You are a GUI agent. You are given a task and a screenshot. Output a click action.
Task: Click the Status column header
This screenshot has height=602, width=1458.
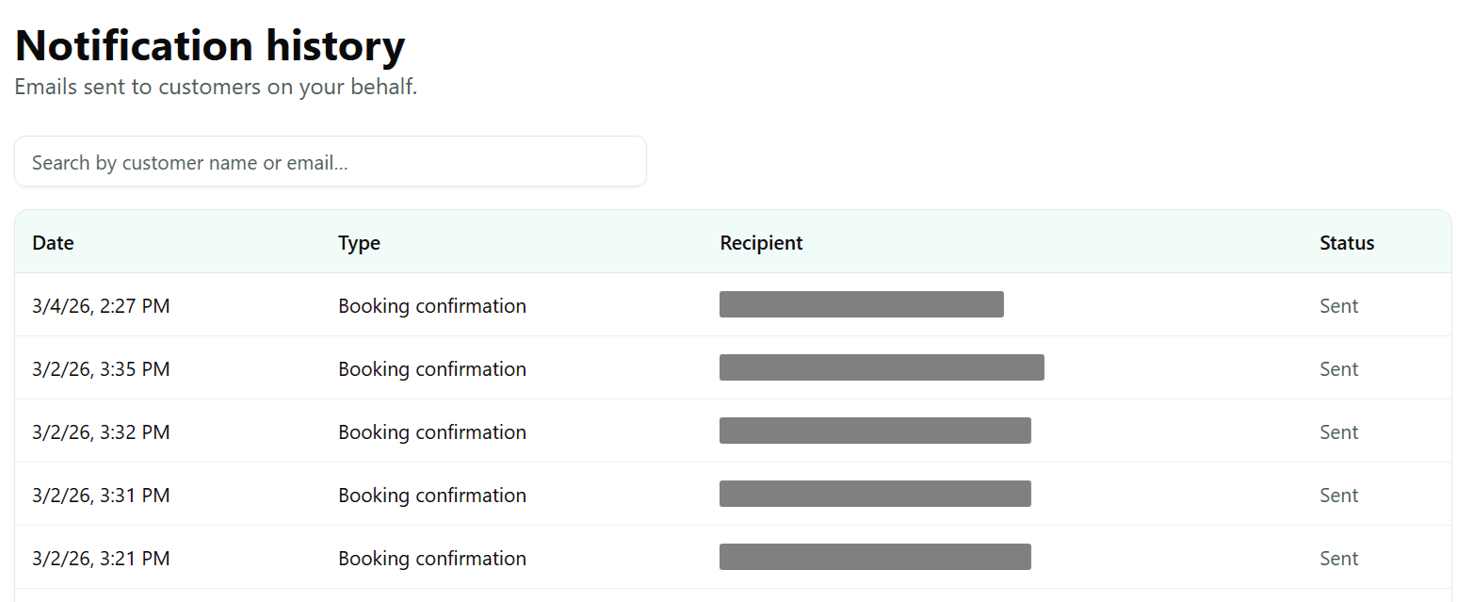1346,243
